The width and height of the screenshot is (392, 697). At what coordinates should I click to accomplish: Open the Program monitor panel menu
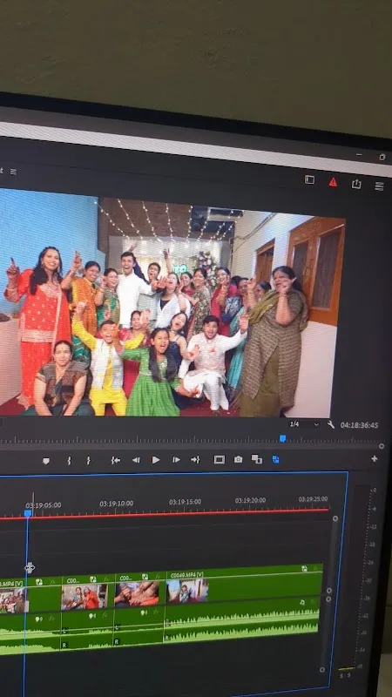click(x=13, y=172)
